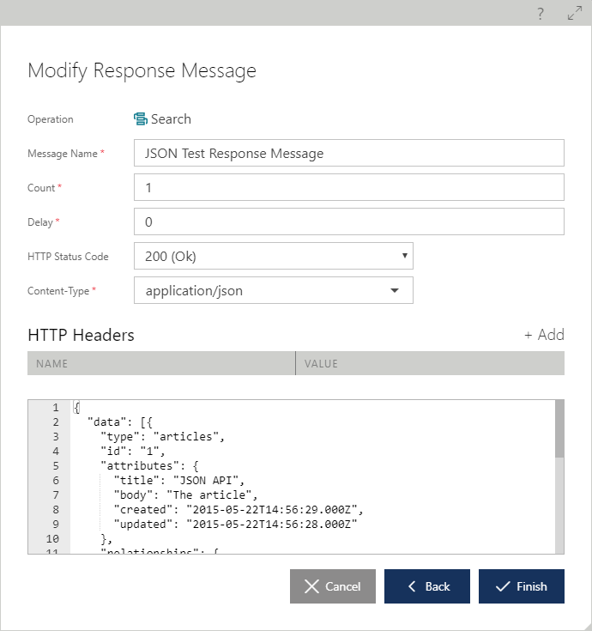
Task: Click line number 1 in editor gutter
Action: [x=56, y=408]
